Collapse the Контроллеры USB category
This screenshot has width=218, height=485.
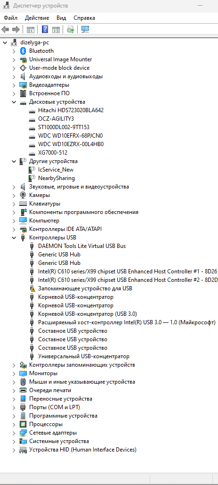pos(14,238)
